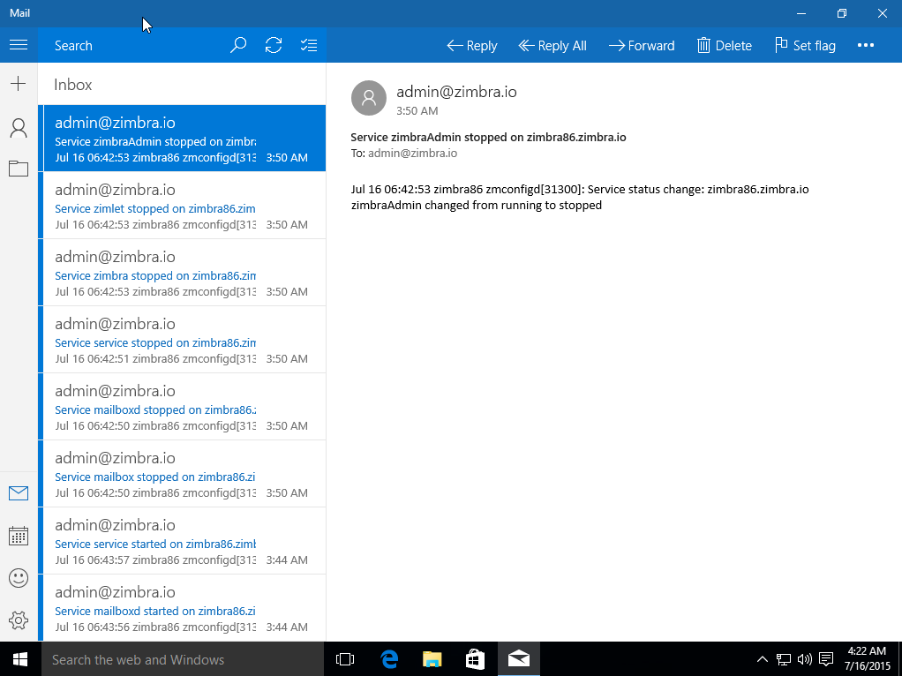Open the more actions ellipsis menu
Image resolution: width=902 pixels, height=676 pixels.
click(x=865, y=46)
